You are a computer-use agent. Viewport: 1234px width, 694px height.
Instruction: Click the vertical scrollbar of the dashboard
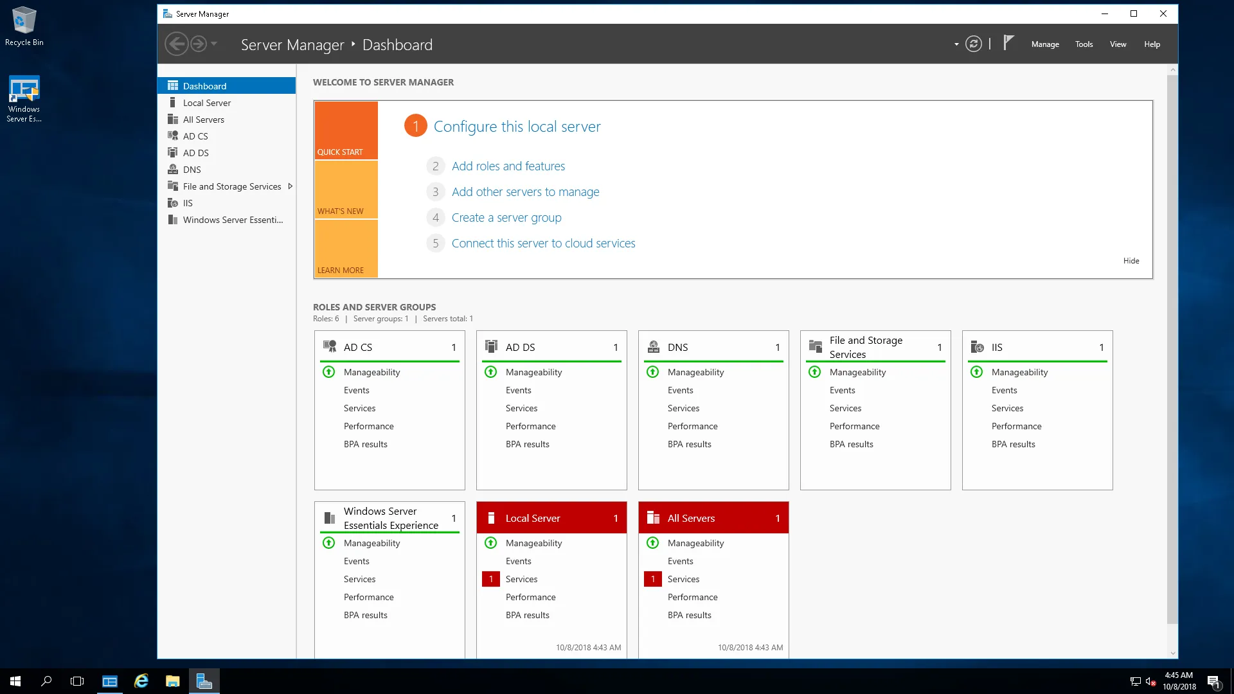click(1172, 349)
